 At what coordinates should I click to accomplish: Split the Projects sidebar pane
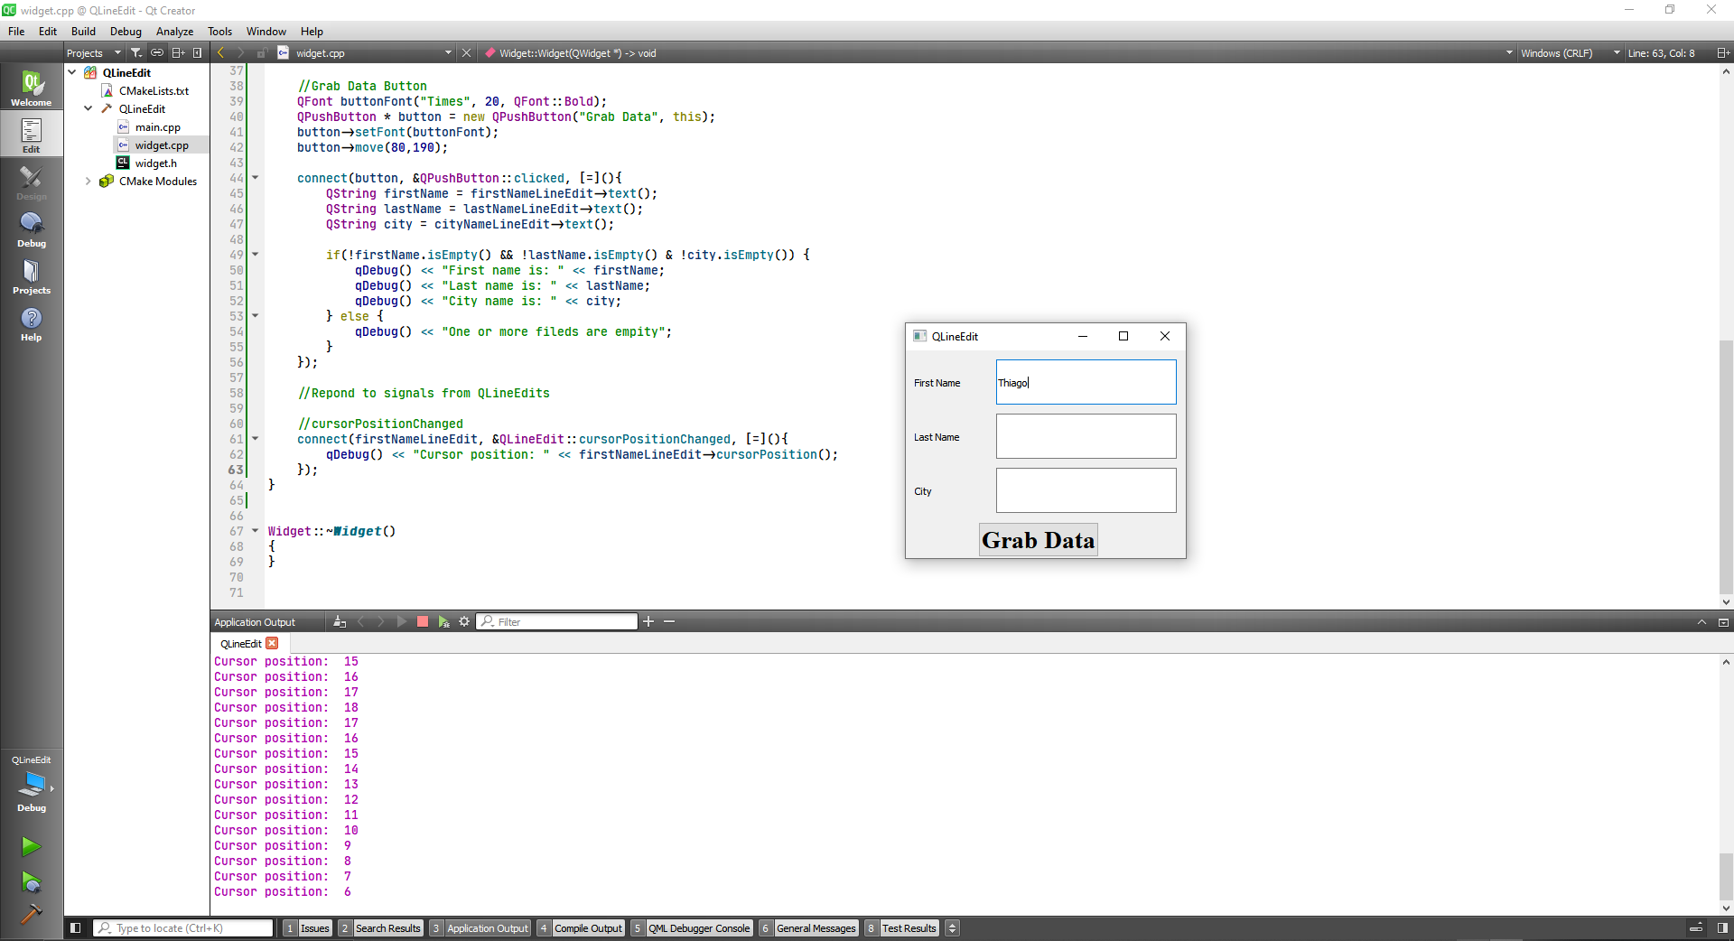point(179,52)
